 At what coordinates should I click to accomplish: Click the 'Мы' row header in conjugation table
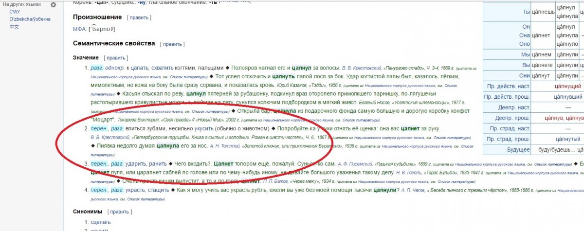tap(506, 54)
